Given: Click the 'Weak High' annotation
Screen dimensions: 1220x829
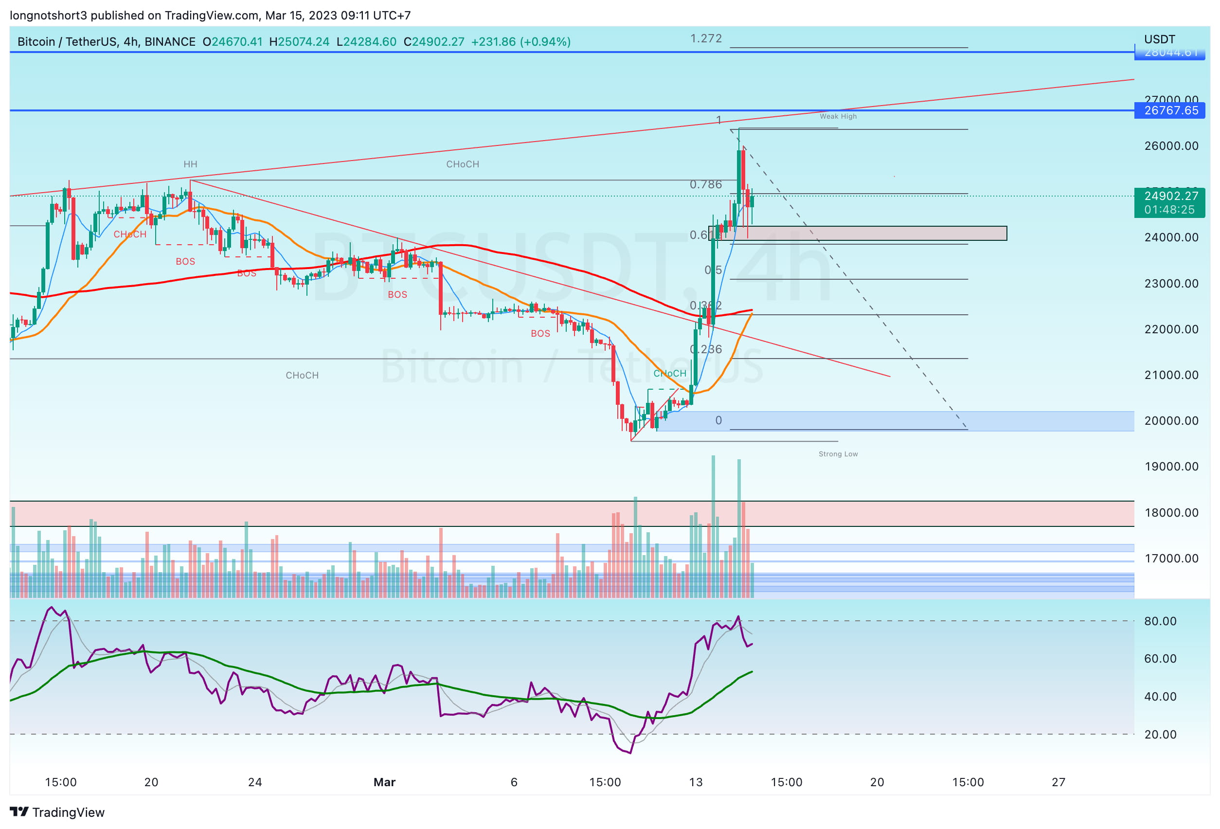Looking at the screenshot, I should (838, 117).
